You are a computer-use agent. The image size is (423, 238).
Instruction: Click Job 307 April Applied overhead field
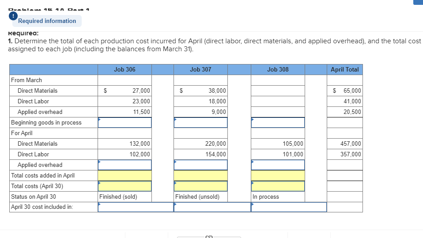pos(200,165)
